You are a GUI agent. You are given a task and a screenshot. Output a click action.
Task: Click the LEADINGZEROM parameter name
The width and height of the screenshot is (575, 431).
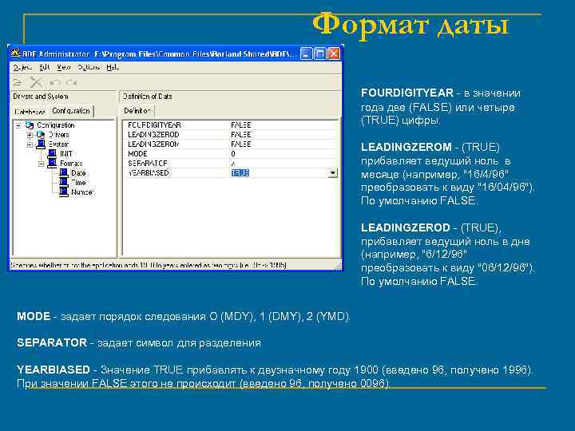[x=153, y=144]
